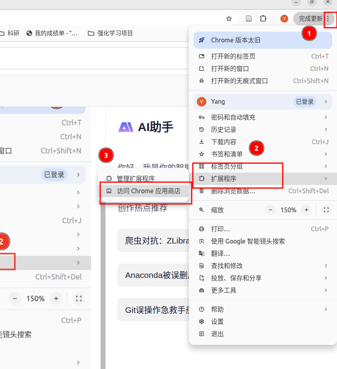Expand the Yang profile submenu arrow

(326, 102)
